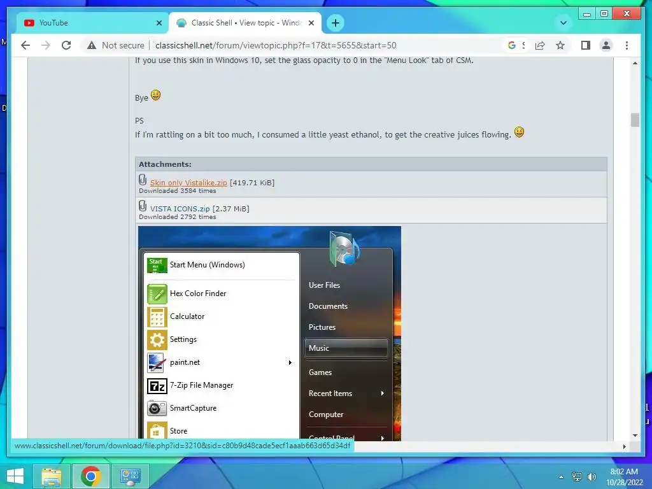
Task: Click the Hex Color Finder icon in image
Action: click(x=157, y=294)
